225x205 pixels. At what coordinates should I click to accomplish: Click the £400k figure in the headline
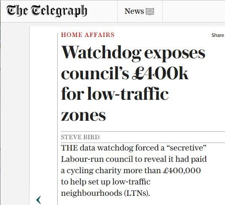[160, 73]
